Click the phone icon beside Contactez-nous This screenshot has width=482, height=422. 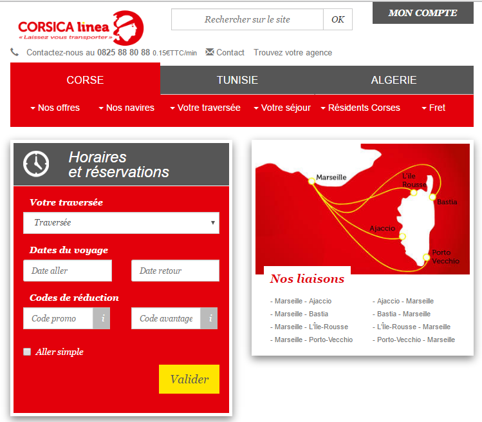14,52
